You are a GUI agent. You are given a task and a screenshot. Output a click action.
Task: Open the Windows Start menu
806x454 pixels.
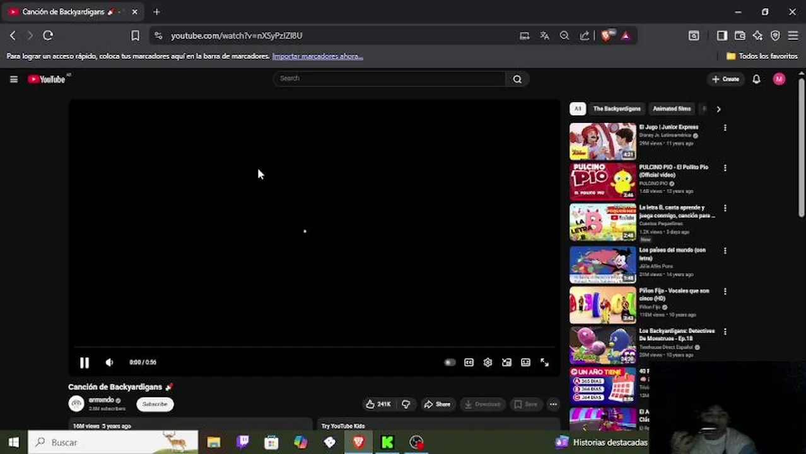(13, 443)
